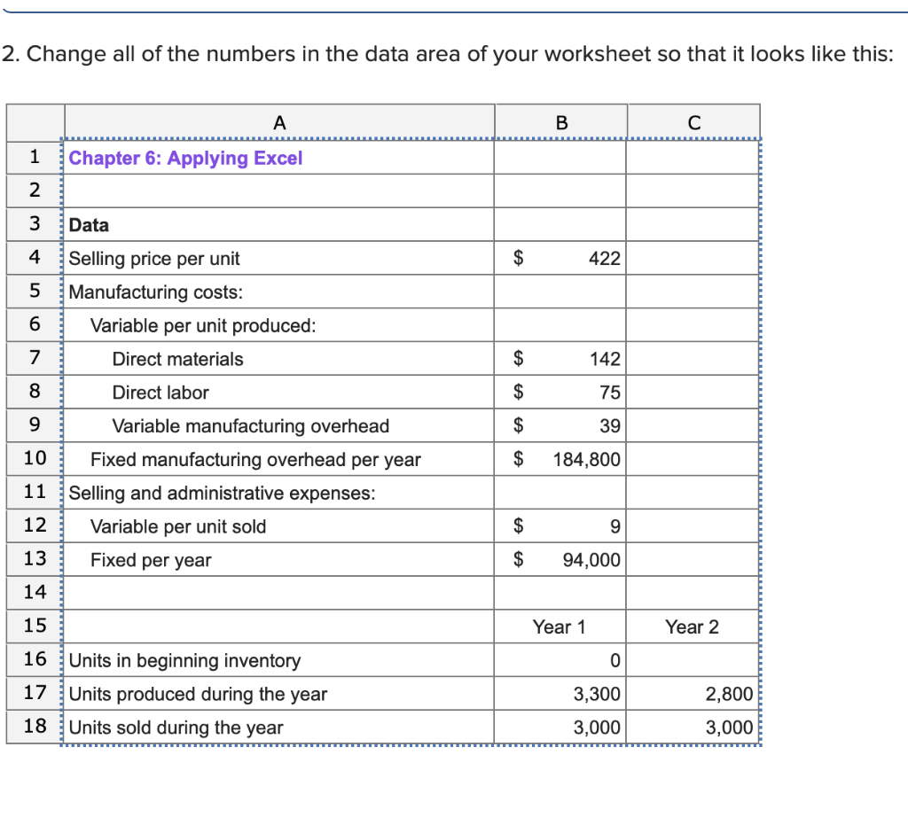Click the cell showing 422
908x817 pixels.
[x=560, y=258]
